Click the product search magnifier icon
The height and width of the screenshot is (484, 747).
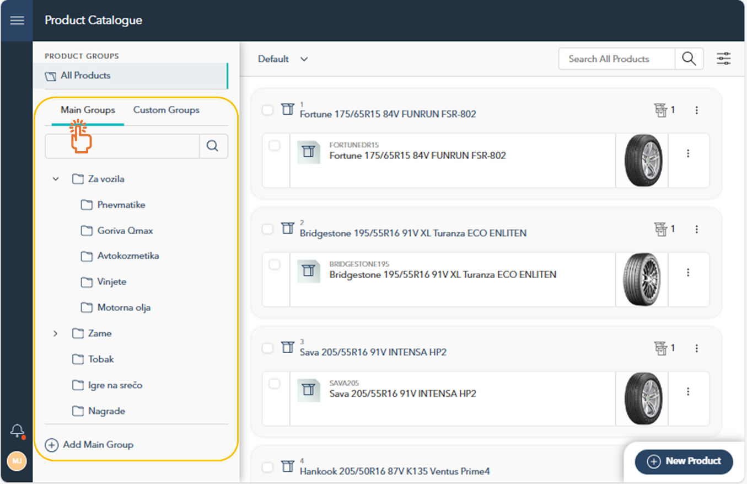(689, 58)
